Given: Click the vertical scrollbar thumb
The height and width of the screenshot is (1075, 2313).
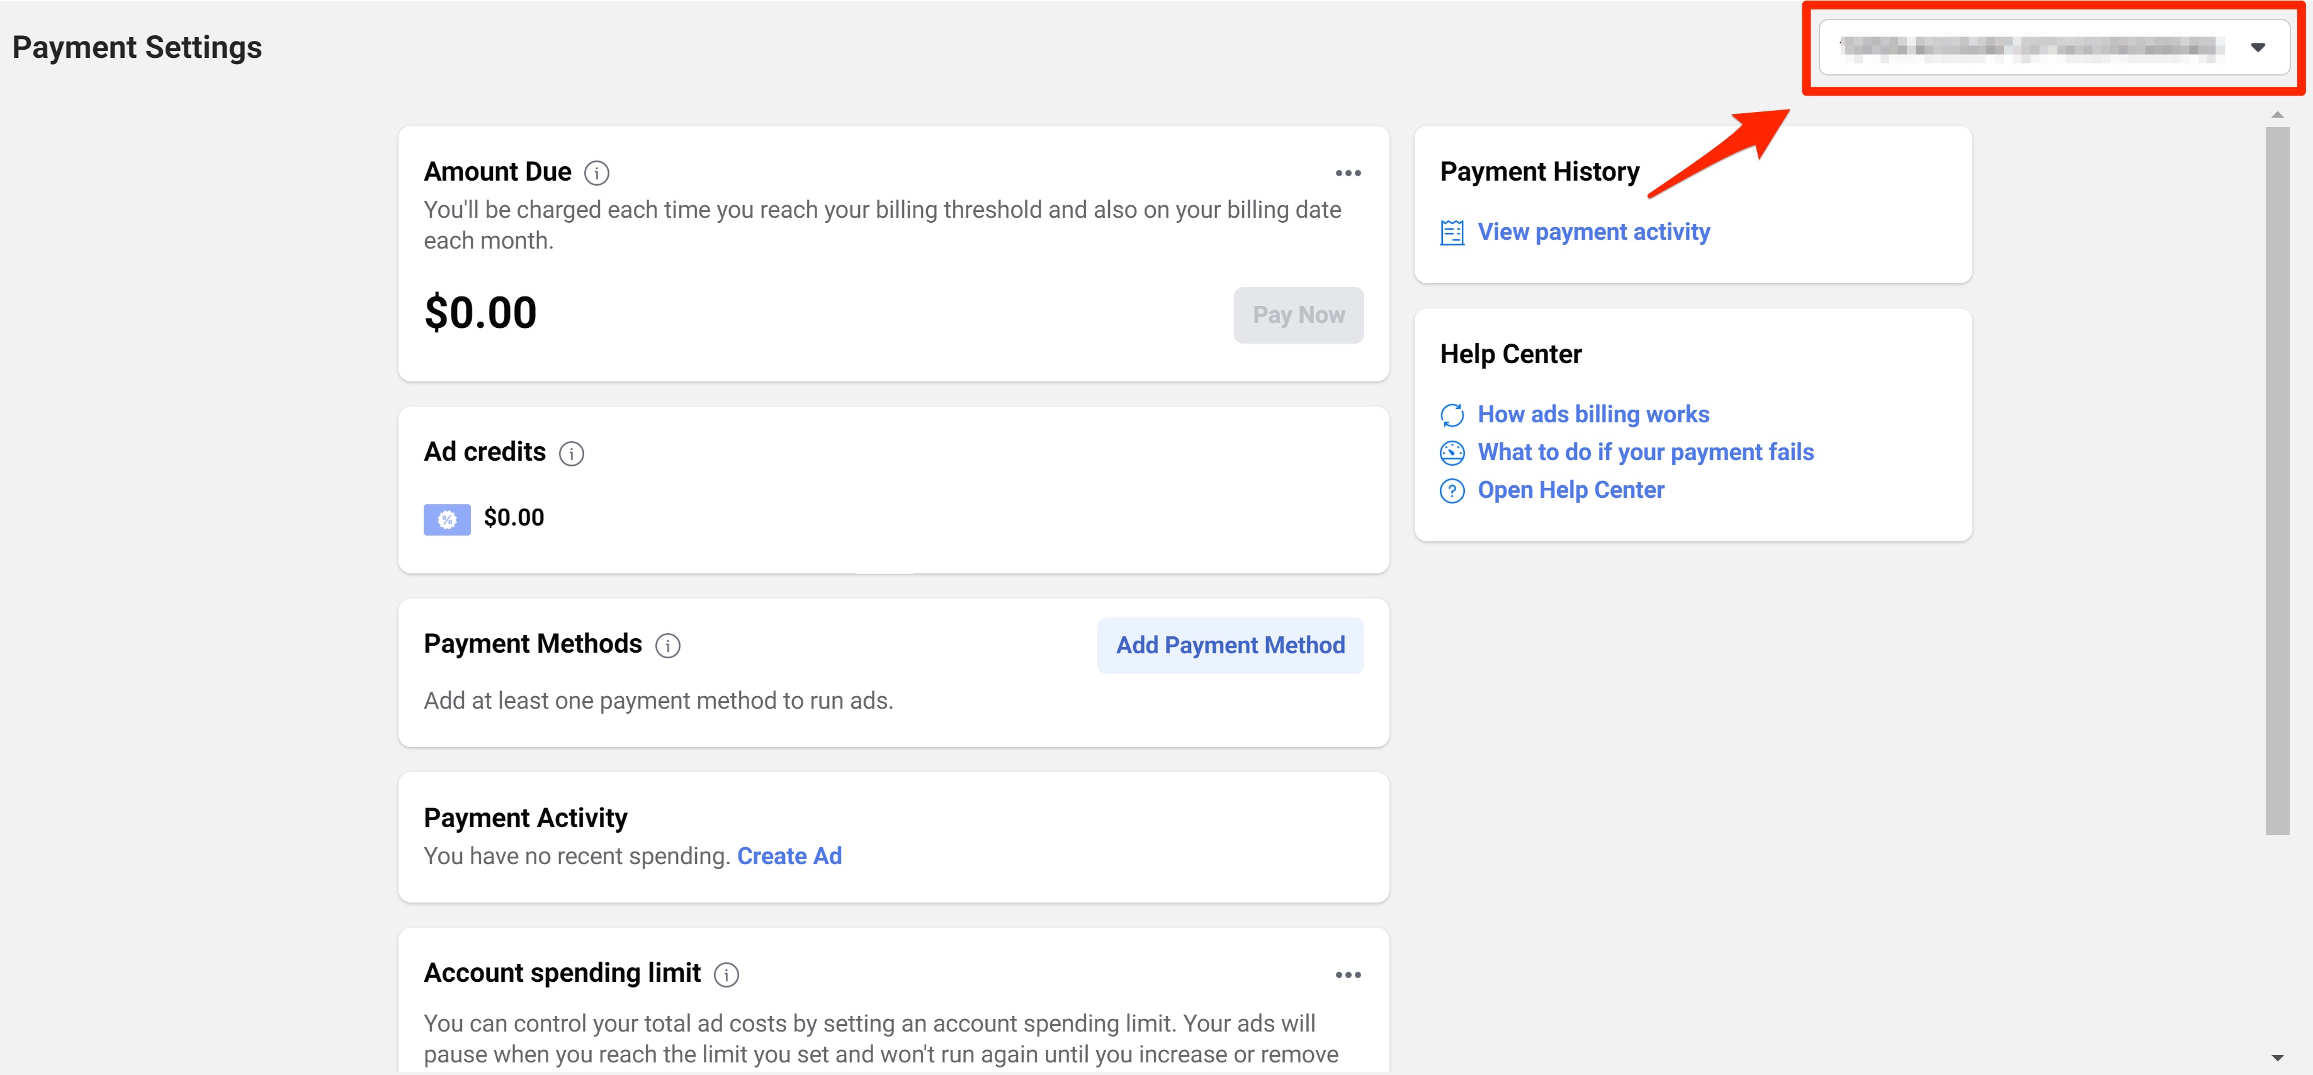Looking at the screenshot, I should [x=2276, y=480].
